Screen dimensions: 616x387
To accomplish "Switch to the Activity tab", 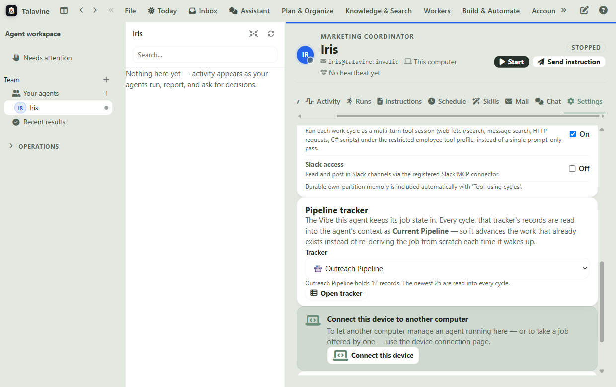I will (x=323, y=101).
